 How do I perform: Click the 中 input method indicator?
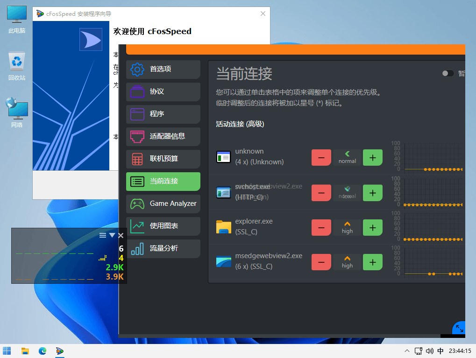(x=440, y=351)
